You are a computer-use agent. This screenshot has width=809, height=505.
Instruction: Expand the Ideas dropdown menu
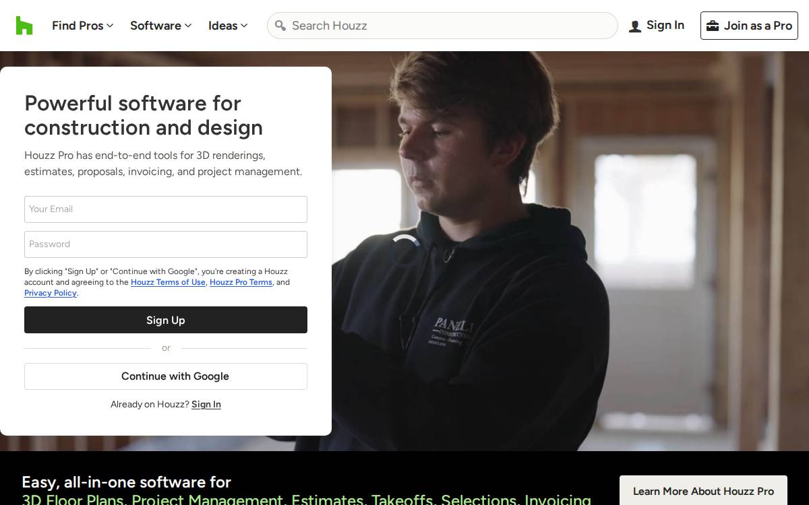click(x=228, y=26)
